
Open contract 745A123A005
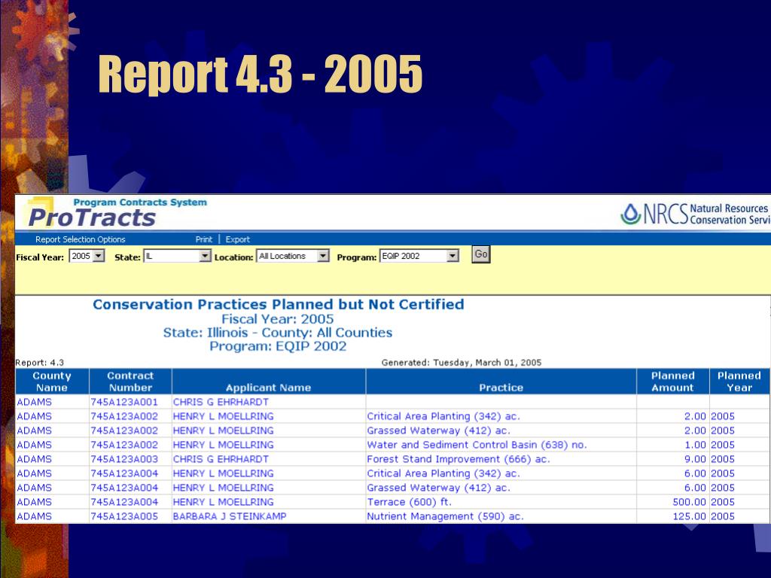pos(124,516)
